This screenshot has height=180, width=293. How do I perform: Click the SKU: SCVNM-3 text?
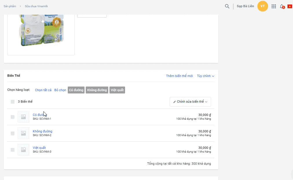click(42, 151)
